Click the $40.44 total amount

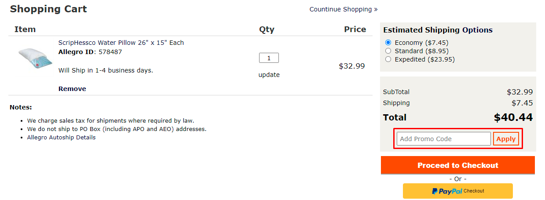[513, 117]
